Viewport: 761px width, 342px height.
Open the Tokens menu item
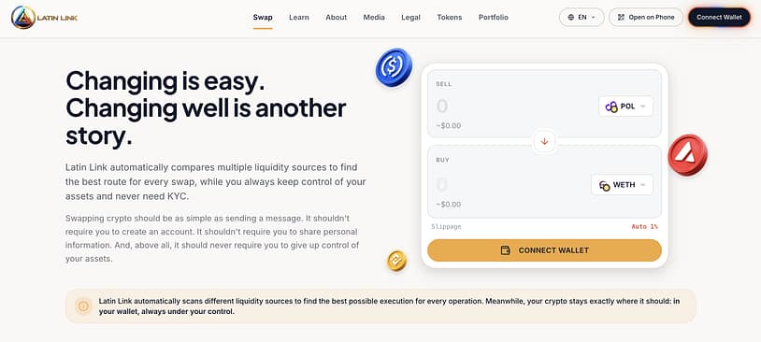(450, 18)
